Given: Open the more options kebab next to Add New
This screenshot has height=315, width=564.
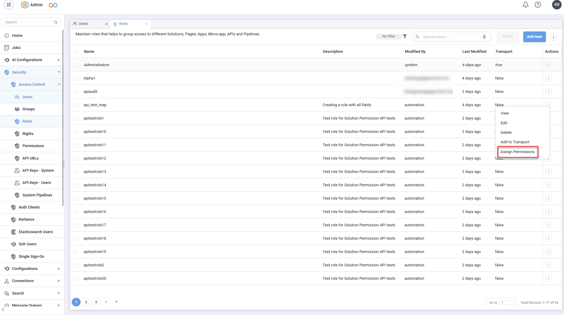Looking at the screenshot, I should coord(553,37).
